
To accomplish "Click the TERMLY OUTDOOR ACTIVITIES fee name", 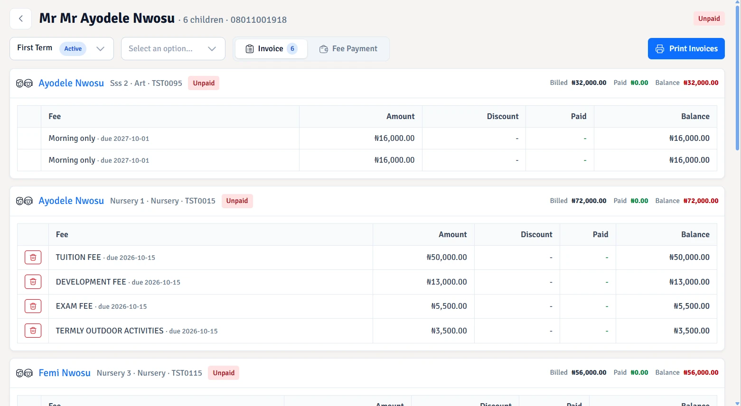I will (110, 331).
